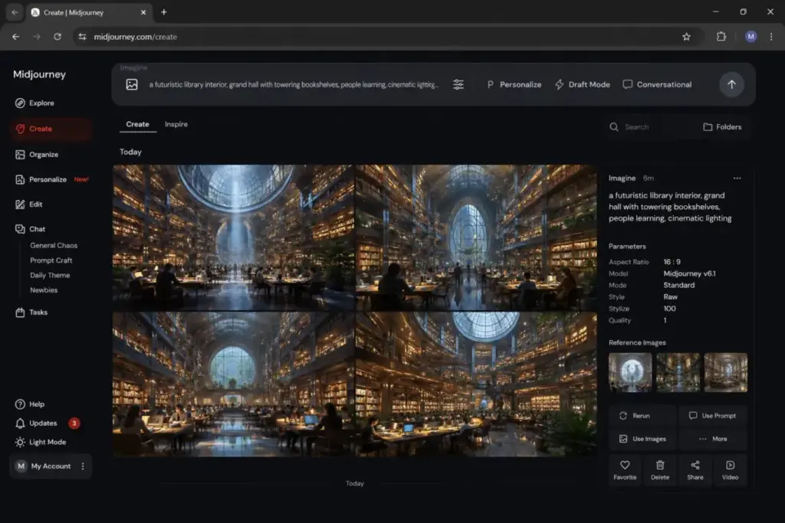This screenshot has width=785, height=523.
Task: Open the General Chaos chat room
Action: [x=54, y=246]
